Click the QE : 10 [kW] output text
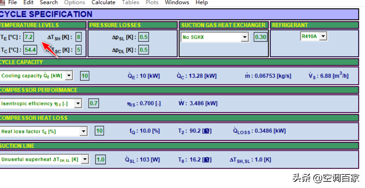Viewport: 365px width, 188px height. click(144, 76)
